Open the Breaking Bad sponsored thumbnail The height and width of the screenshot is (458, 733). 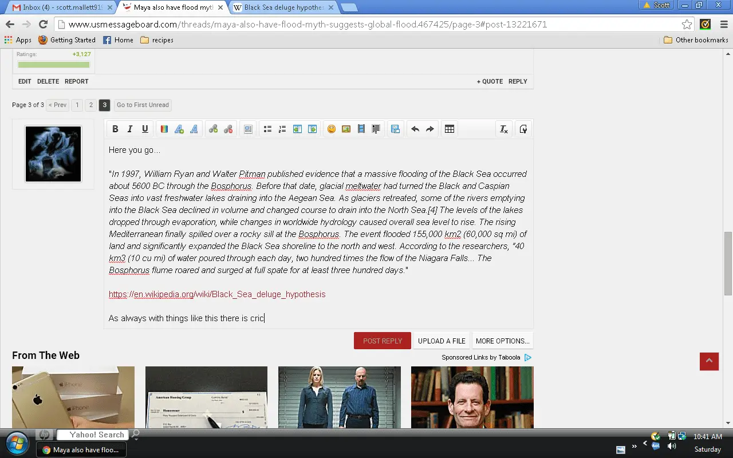340,397
